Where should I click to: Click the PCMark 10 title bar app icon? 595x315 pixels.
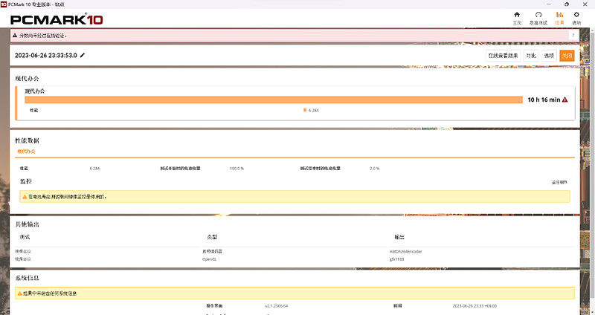click(x=4, y=4)
